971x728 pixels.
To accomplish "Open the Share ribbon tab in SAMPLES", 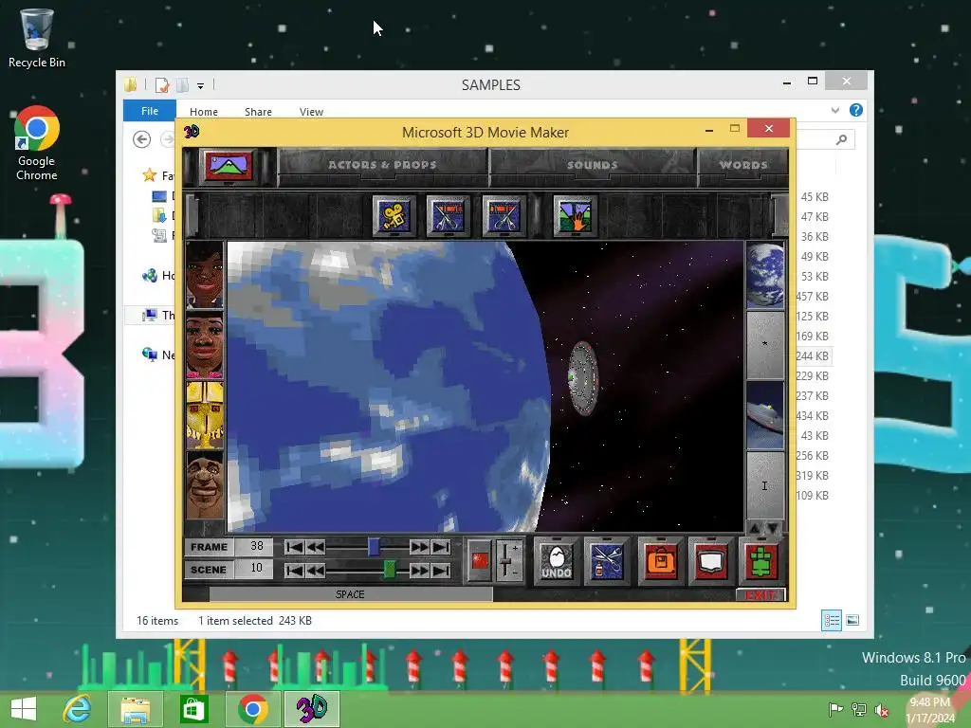I will point(258,112).
